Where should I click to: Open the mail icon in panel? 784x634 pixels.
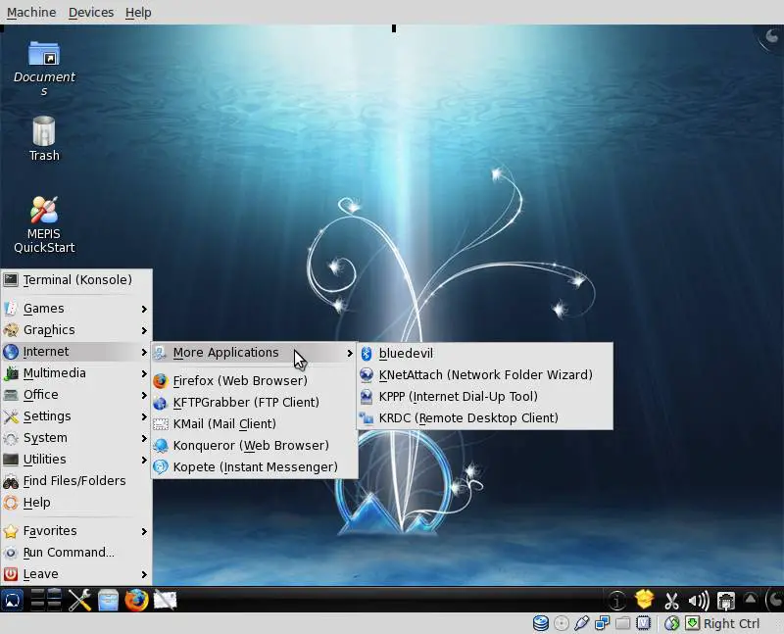tap(165, 600)
